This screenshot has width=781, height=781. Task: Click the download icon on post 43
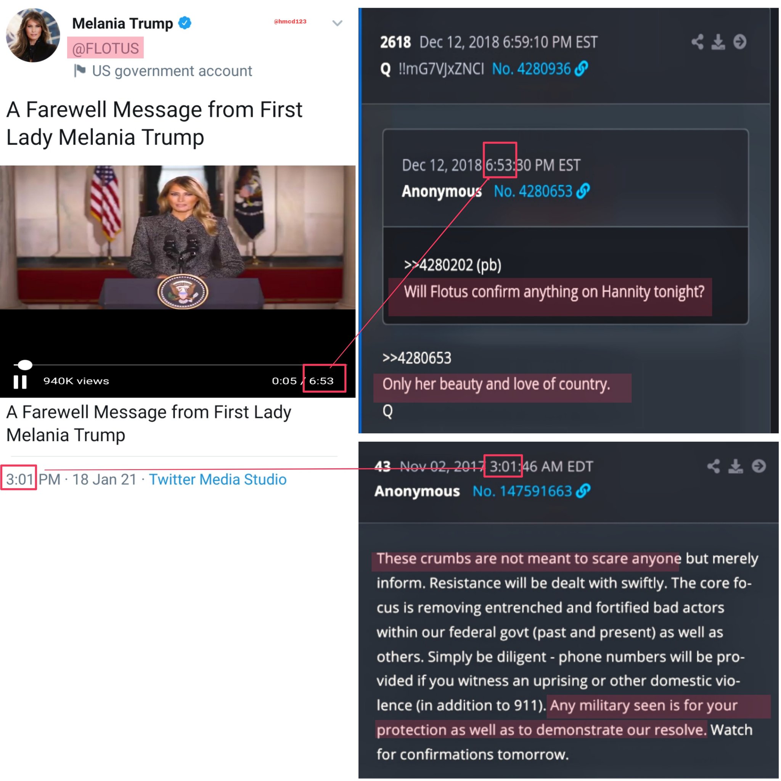click(735, 466)
